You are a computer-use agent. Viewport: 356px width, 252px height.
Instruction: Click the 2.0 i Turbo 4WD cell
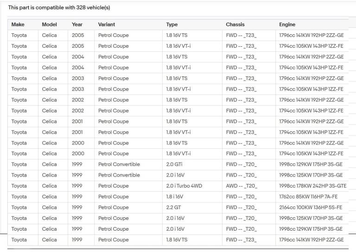pyautogui.click(x=184, y=186)
